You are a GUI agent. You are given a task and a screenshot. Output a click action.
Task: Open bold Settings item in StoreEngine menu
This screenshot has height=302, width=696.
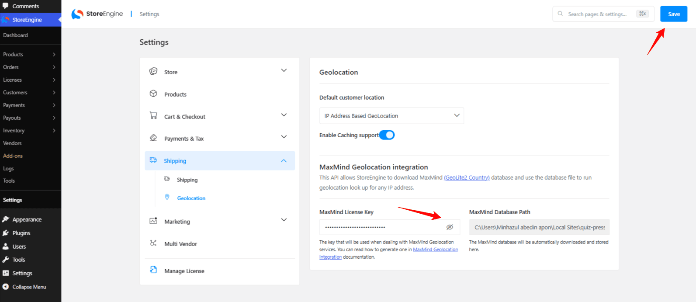(x=12, y=200)
